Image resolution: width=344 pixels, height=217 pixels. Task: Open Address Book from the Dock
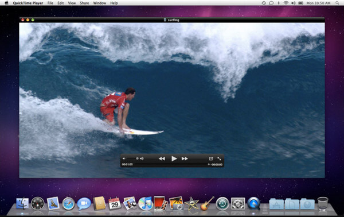click(99, 203)
